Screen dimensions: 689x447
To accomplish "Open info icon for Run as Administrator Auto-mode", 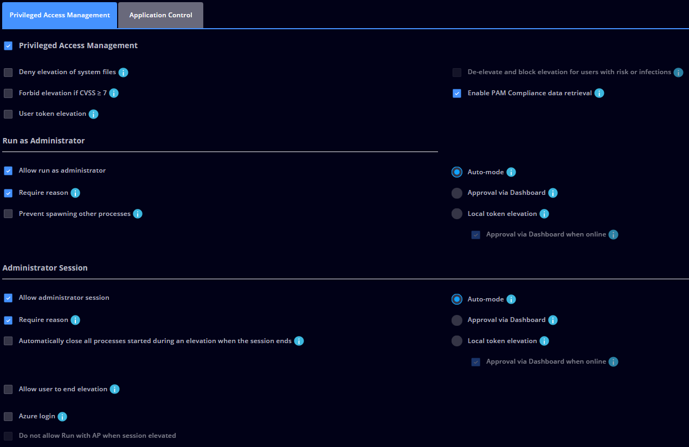I will tap(511, 172).
